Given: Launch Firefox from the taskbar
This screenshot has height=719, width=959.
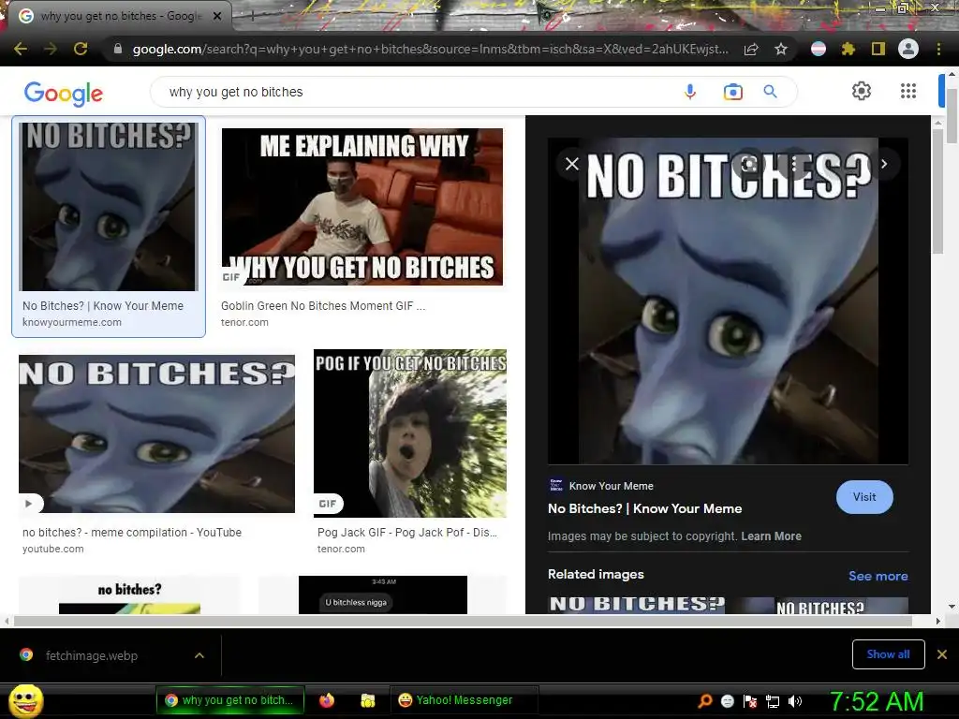Looking at the screenshot, I should pos(327,700).
